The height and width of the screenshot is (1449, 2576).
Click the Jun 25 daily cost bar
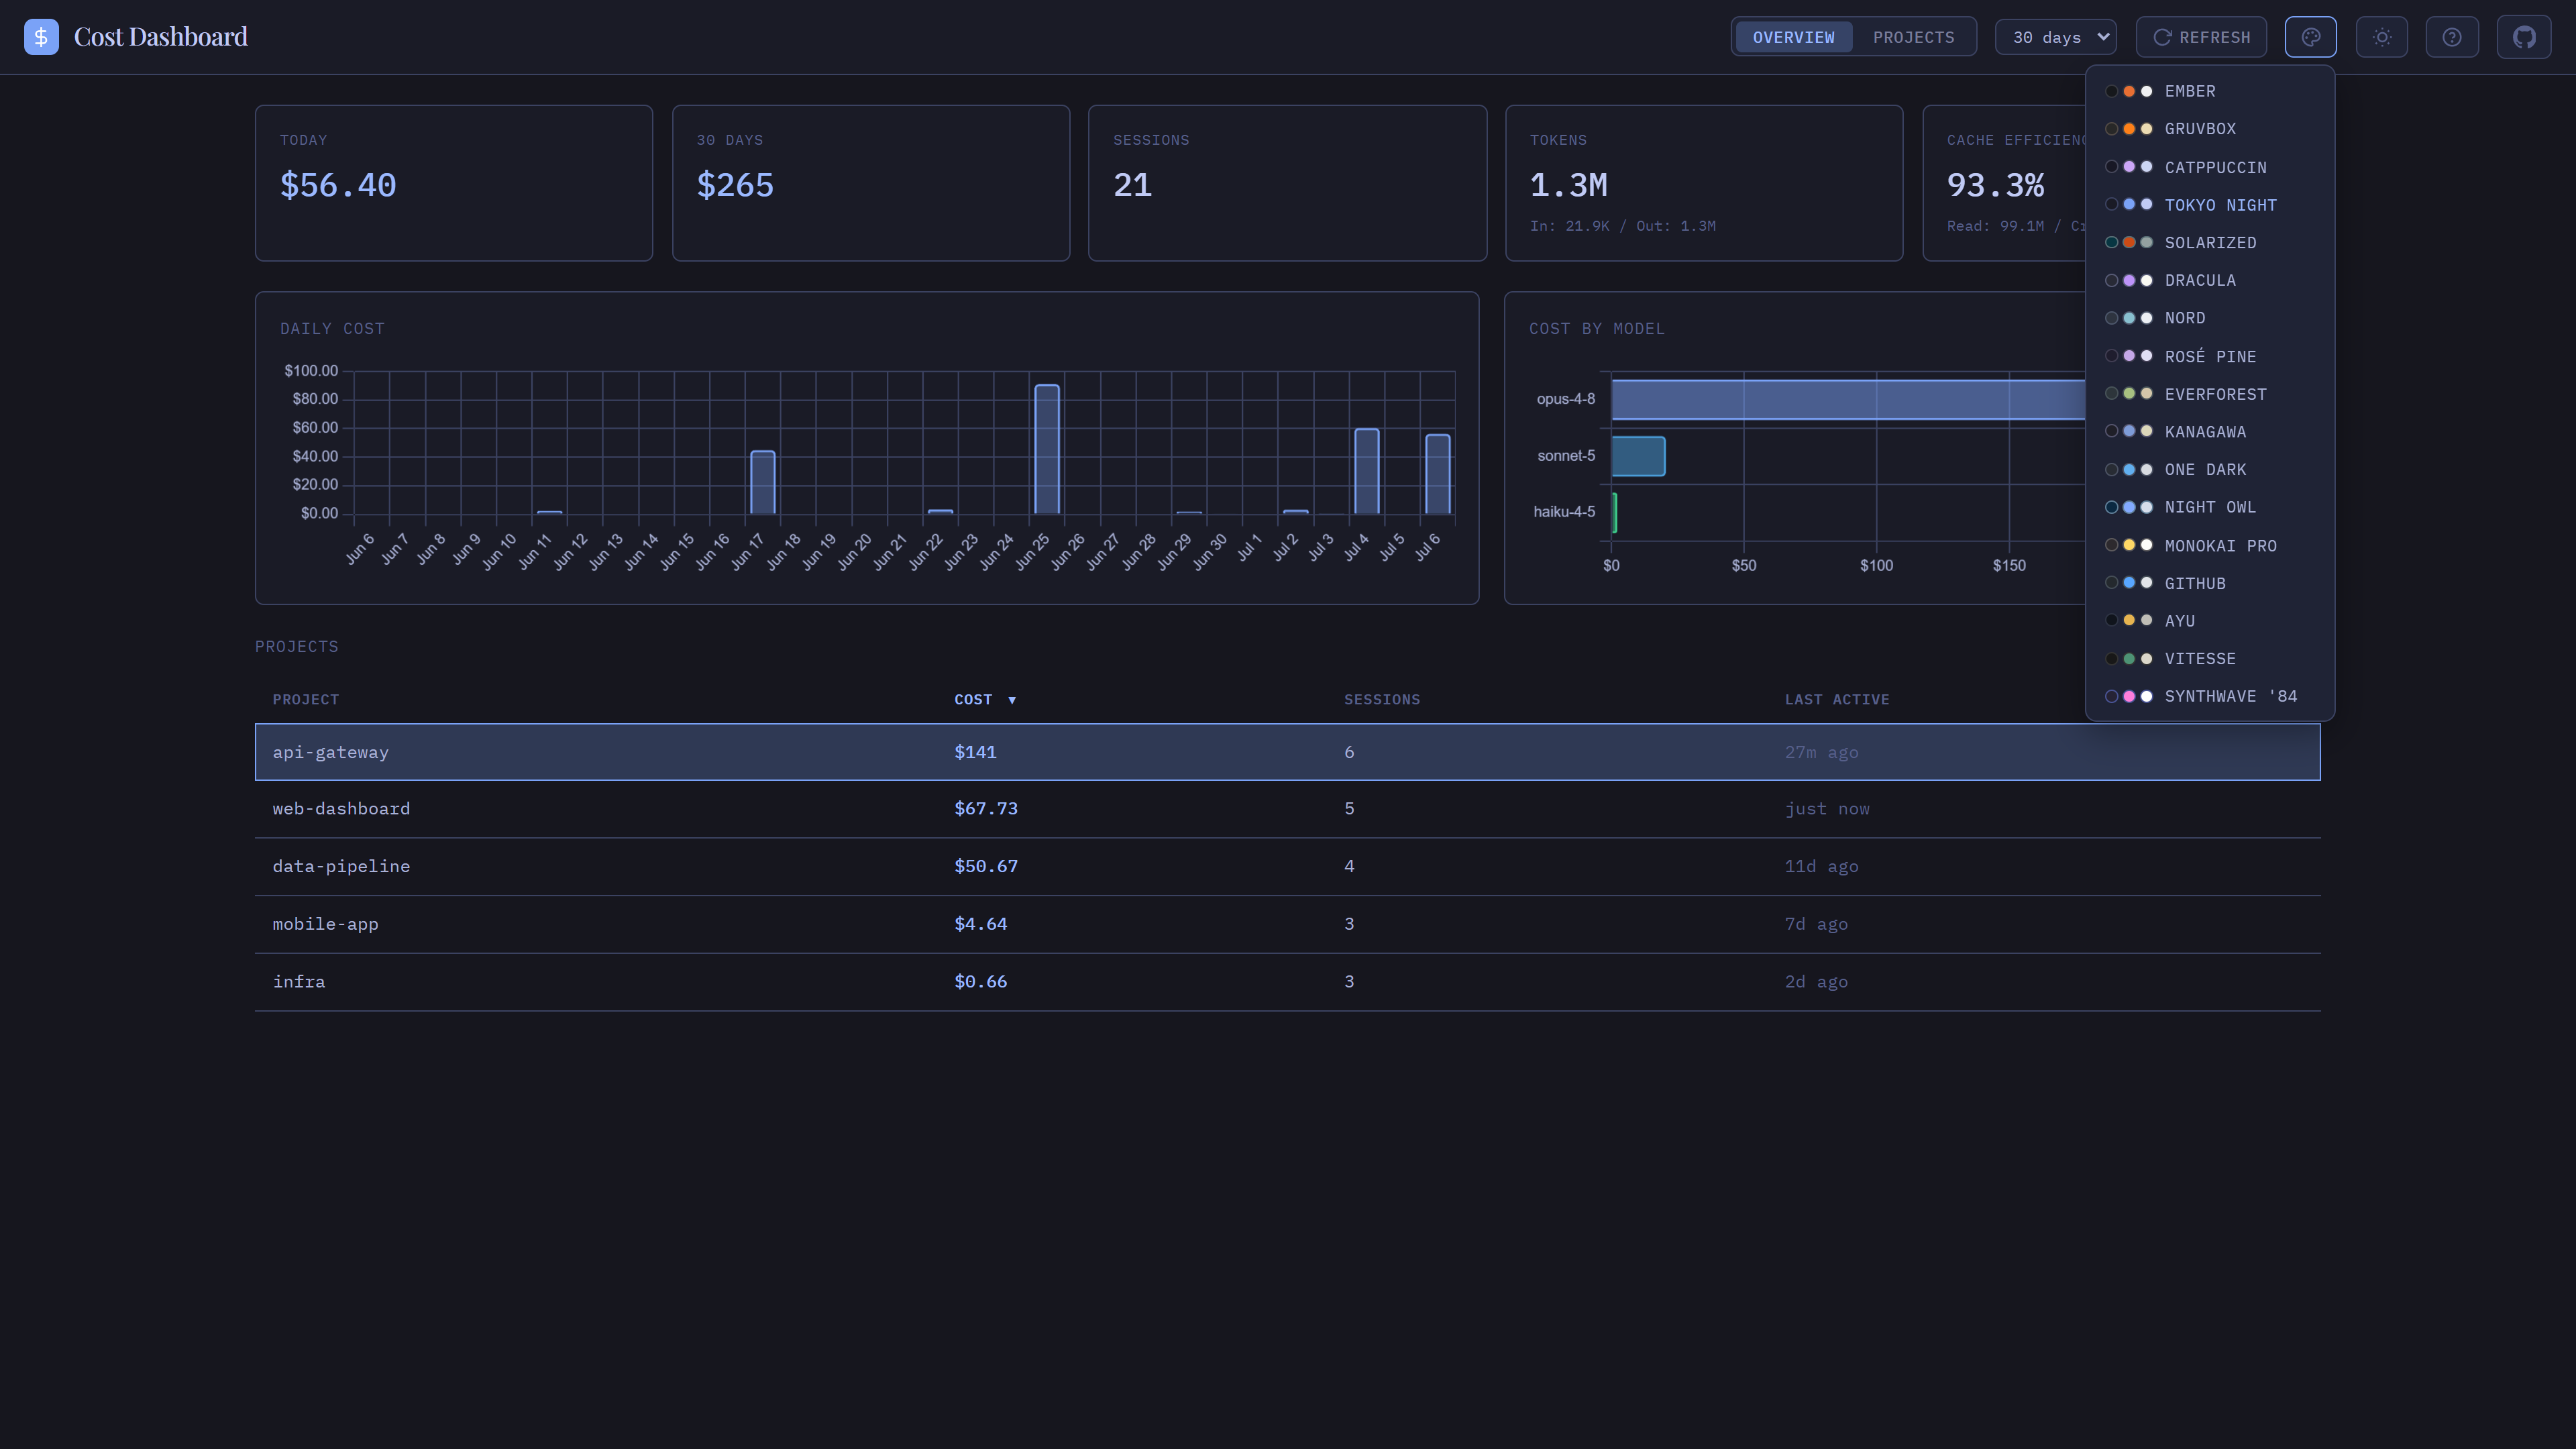pyautogui.click(x=1047, y=449)
